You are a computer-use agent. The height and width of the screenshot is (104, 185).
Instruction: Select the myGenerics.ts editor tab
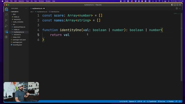point(37,8)
